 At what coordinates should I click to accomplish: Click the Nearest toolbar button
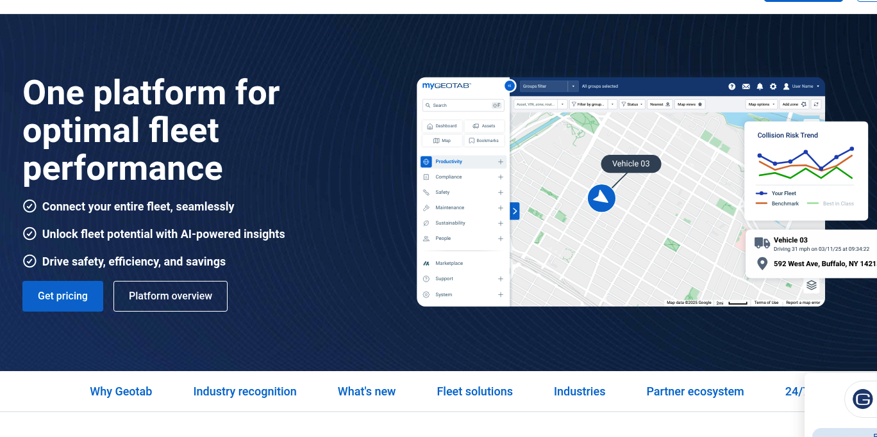coord(660,104)
